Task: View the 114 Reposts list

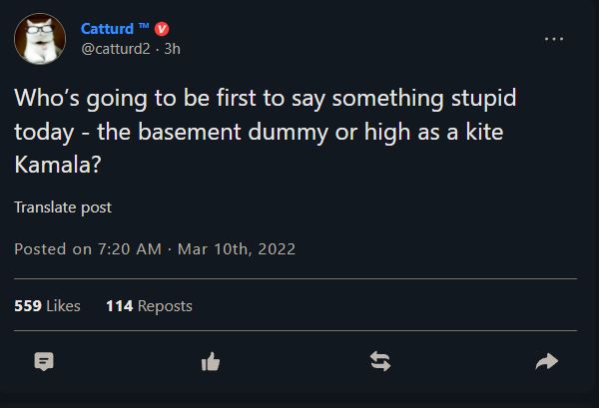Action: coord(149,306)
